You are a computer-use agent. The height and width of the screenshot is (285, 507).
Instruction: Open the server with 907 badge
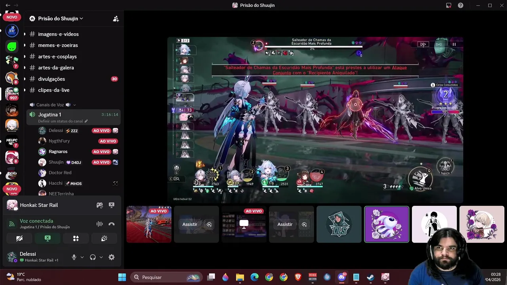pos(12,94)
